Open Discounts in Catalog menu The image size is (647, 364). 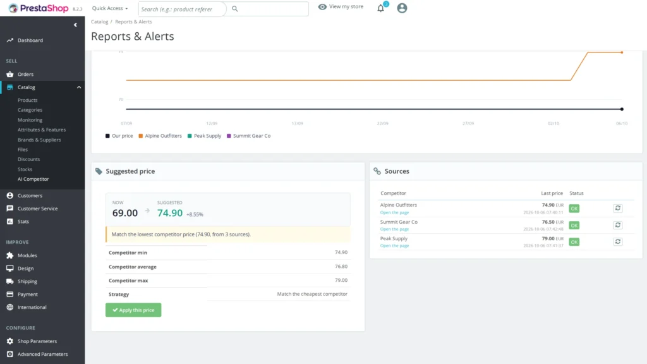pos(29,159)
